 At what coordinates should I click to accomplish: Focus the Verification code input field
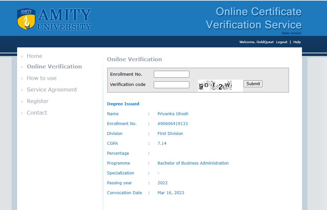tap(172, 85)
